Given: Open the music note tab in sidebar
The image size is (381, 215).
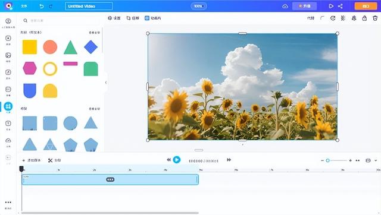Looking at the screenshot, I should pos(8,72).
